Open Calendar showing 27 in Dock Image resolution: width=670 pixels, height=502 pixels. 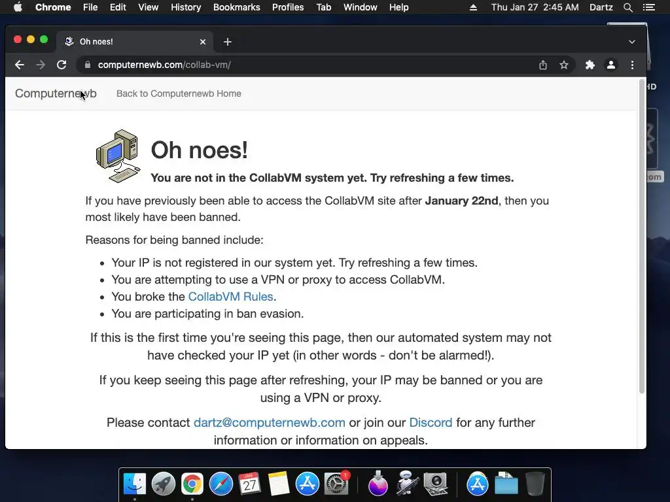tap(249, 484)
